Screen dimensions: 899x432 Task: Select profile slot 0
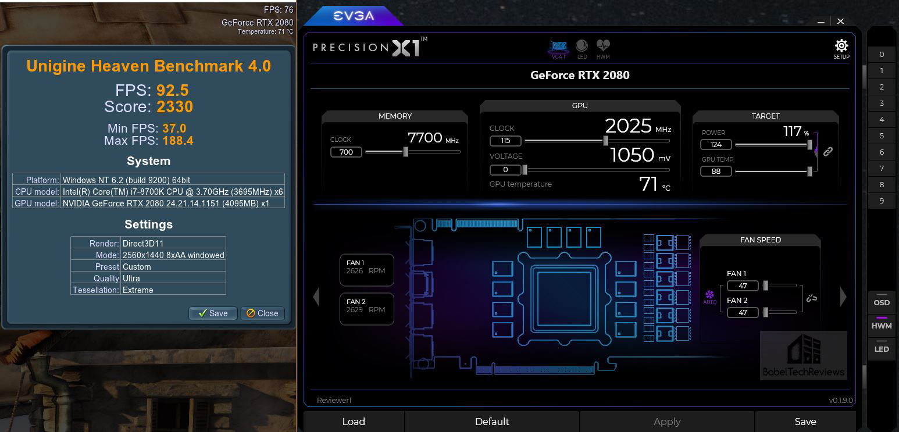click(882, 54)
